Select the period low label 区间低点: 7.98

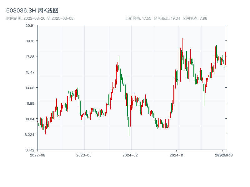coord(195,18)
